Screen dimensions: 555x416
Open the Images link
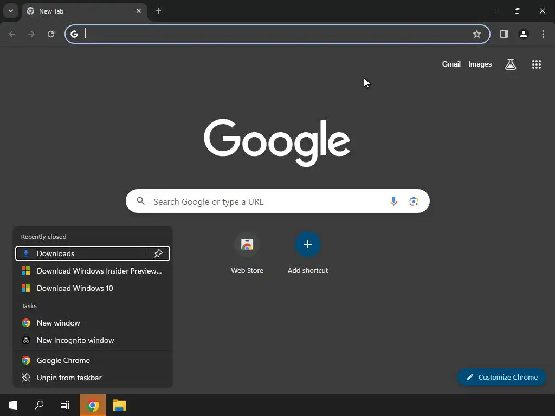tap(480, 64)
